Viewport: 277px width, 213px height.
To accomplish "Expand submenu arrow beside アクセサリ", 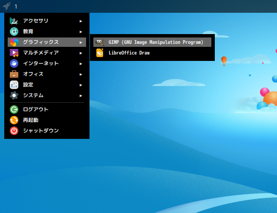I will pyautogui.click(x=81, y=21).
